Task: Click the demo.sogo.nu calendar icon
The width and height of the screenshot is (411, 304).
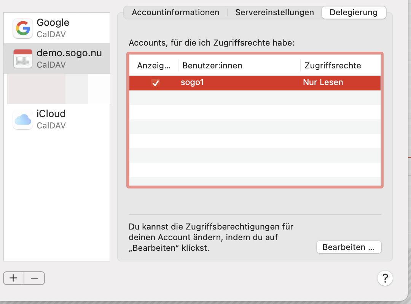Action: tap(23, 59)
